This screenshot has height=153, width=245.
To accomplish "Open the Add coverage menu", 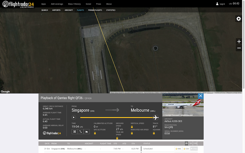I will click(57, 4).
